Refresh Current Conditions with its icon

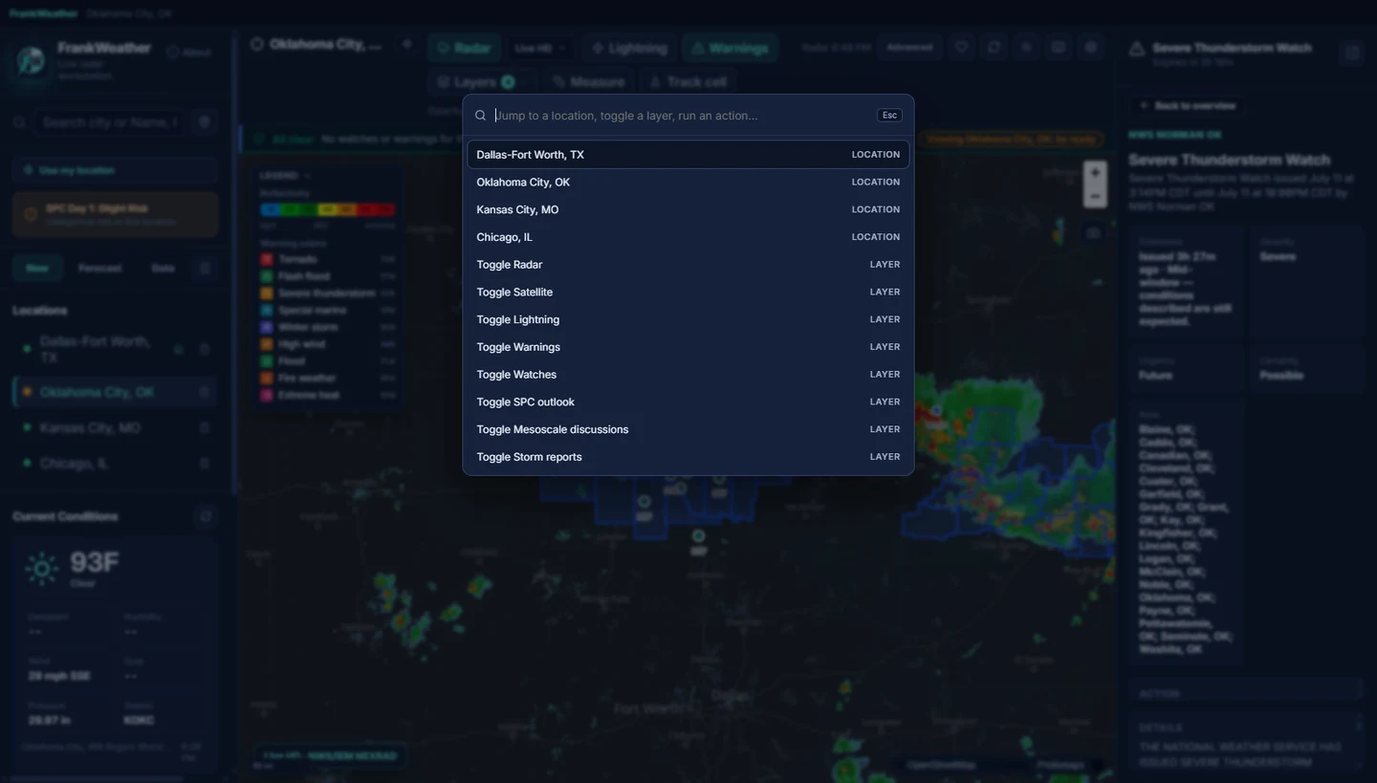click(205, 516)
